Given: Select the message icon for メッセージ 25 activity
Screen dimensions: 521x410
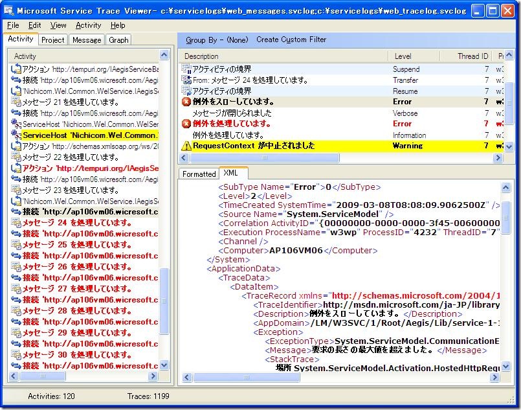Looking at the screenshot, I should coord(16,244).
